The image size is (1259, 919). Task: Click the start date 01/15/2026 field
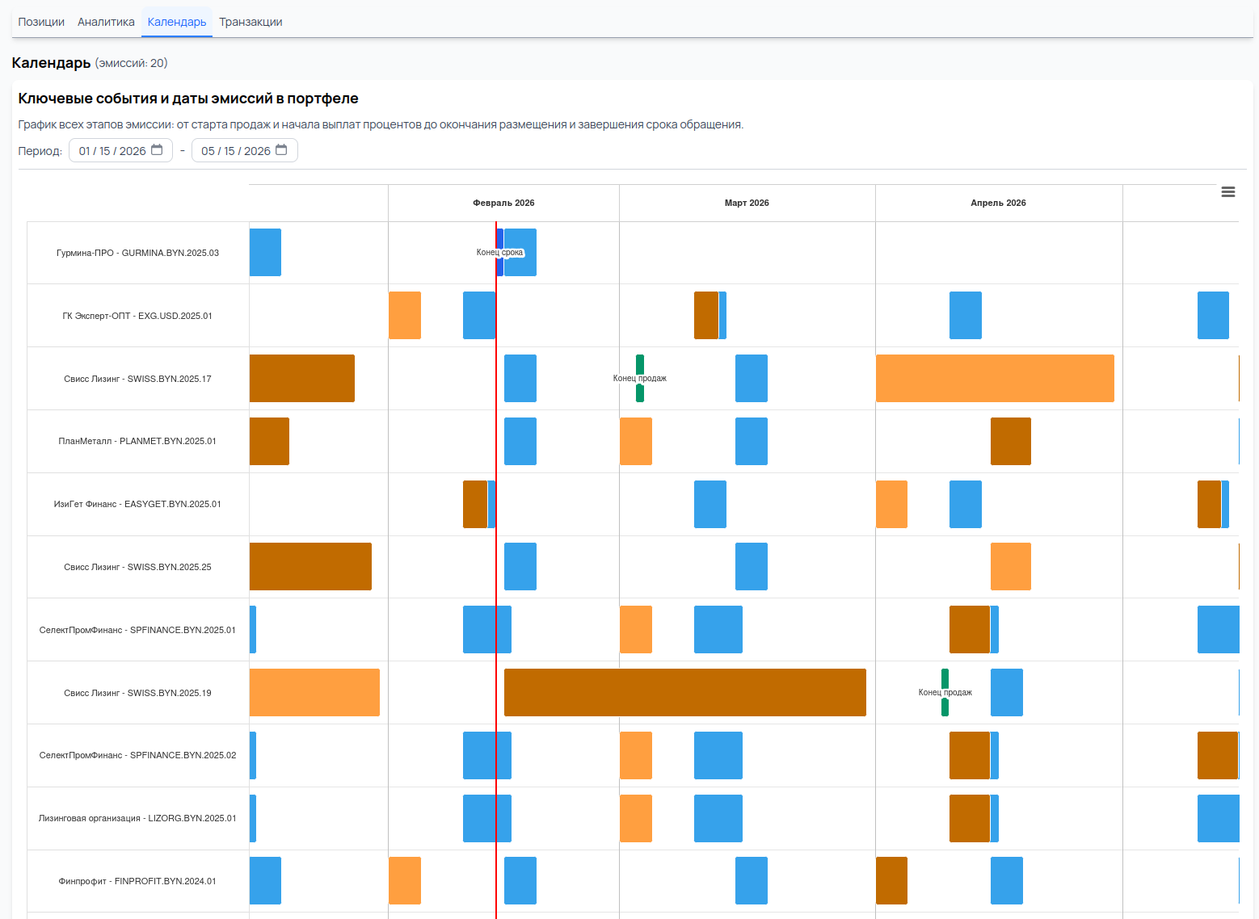[x=112, y=151]
